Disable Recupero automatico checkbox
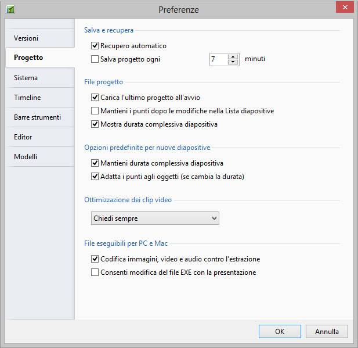Viewport: 358px width, 348px height. [x=95, y=46]
